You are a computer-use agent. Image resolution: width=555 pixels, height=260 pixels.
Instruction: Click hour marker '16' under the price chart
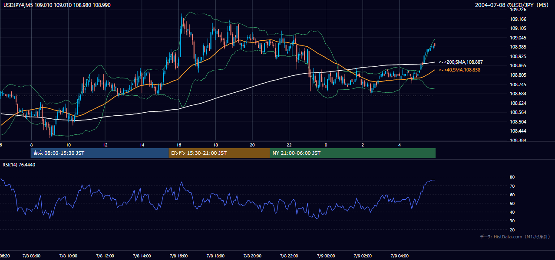[179, 145]
